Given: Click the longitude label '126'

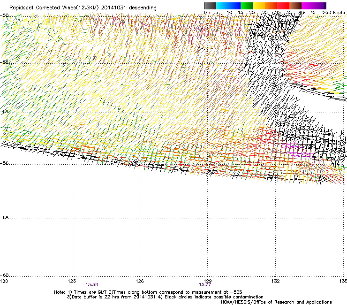Looking at the screenshot, I should click(x=140, y=281).
